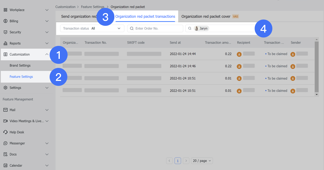Viewport: 324px width, 170px height.
Task: Click the Help Desk headset icon
Action: pos(5,132)
